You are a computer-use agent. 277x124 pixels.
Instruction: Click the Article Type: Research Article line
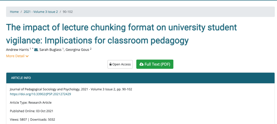pyautogui.click(x=31, y=103)
